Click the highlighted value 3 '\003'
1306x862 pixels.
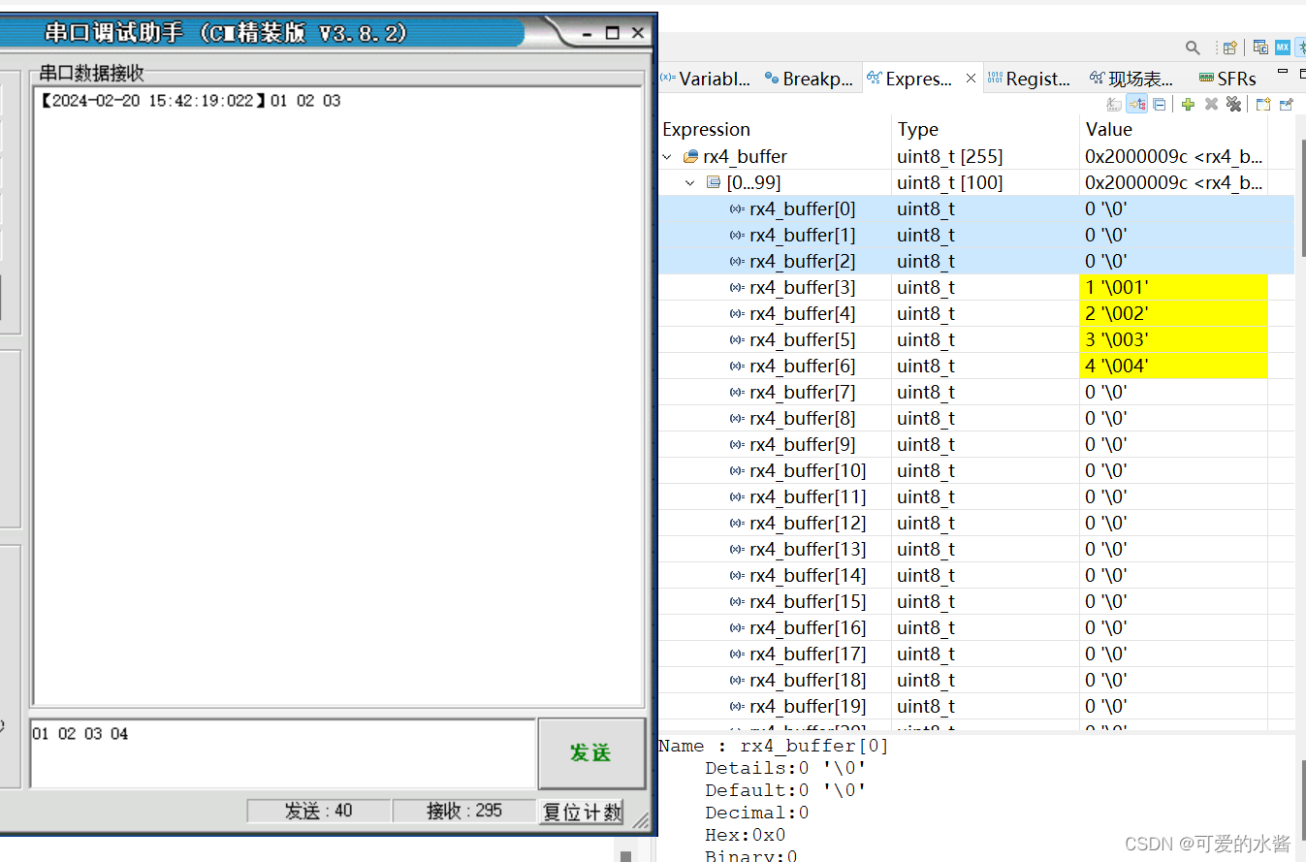tap(1173, 340)
